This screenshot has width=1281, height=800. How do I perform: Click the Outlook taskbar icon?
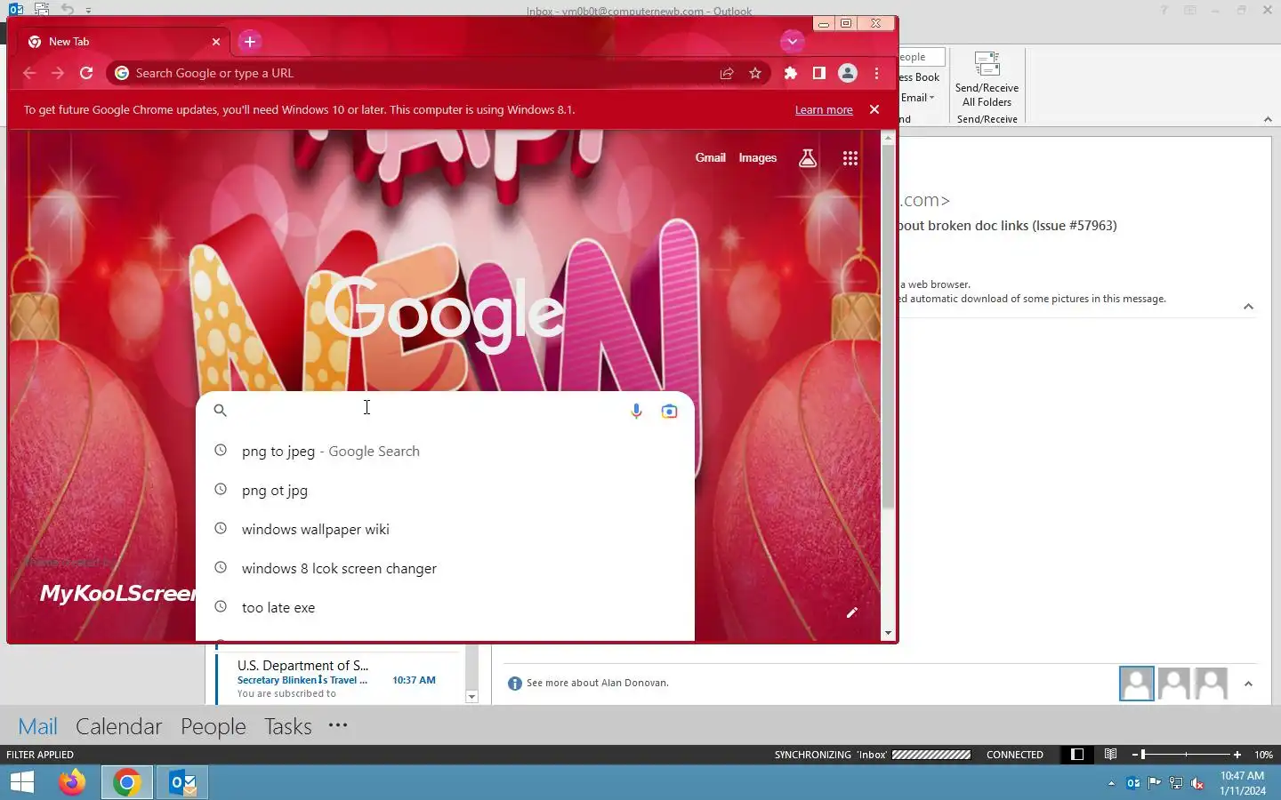click(182, 782)
